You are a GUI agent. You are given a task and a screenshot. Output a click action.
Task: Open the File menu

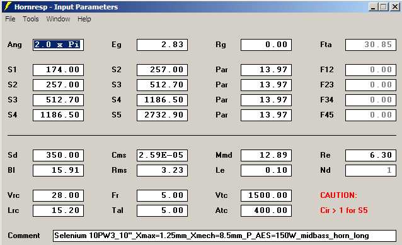pyautogui.click(x=10, y=19)
